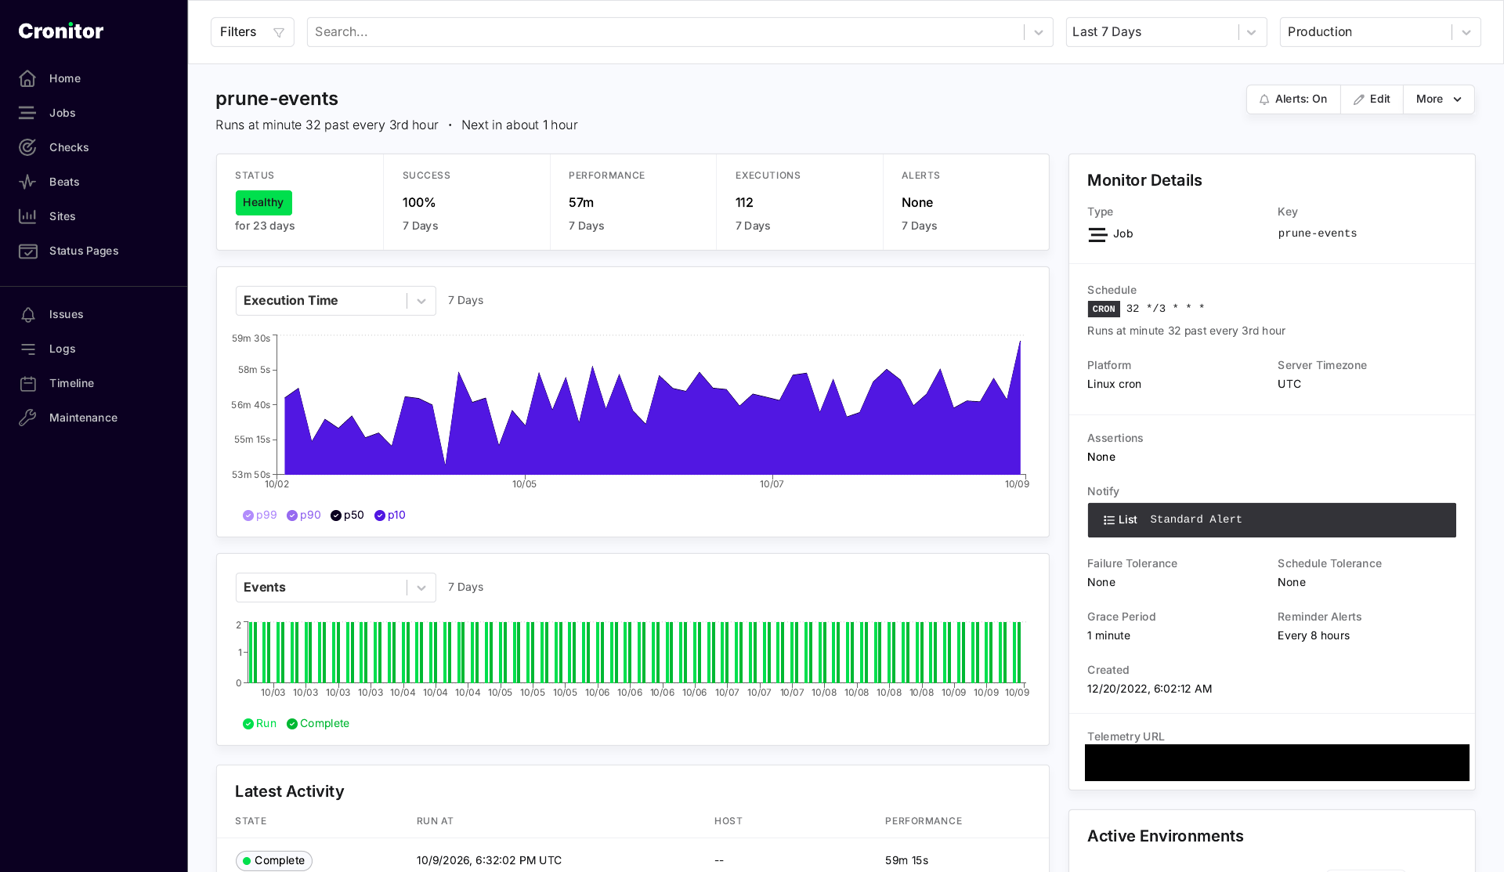This screenshot has width=1504, height=872.
Task: Click the Edit button
Action: [x=1372, y=100]
